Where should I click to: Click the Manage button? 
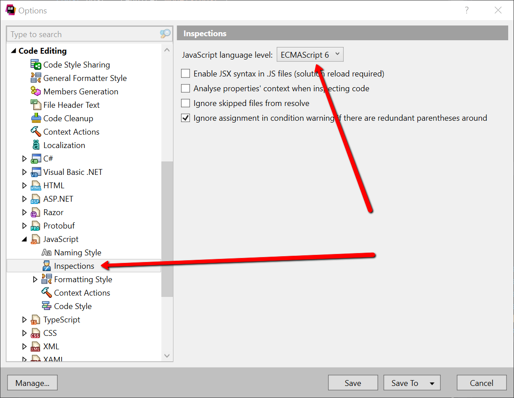[32, 383]
